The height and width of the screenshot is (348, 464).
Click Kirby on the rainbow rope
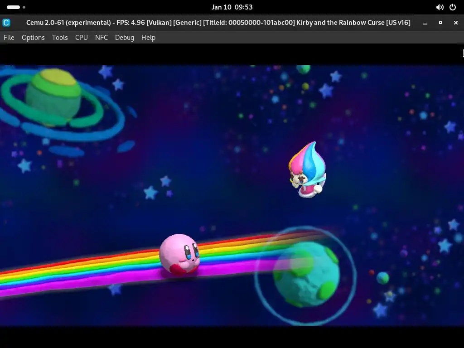179,254
